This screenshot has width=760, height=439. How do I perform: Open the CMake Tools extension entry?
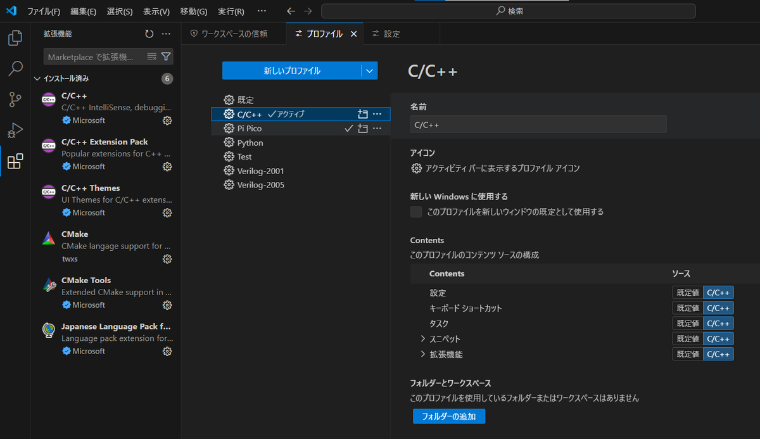coord(106,293)
